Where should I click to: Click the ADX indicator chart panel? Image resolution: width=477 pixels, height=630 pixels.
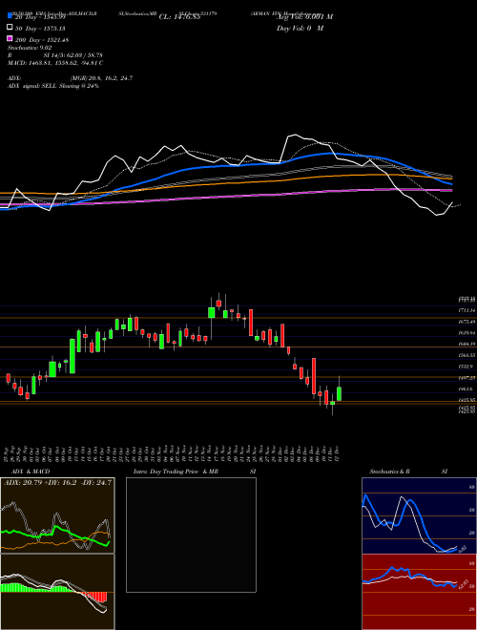(x=57, y=515)
